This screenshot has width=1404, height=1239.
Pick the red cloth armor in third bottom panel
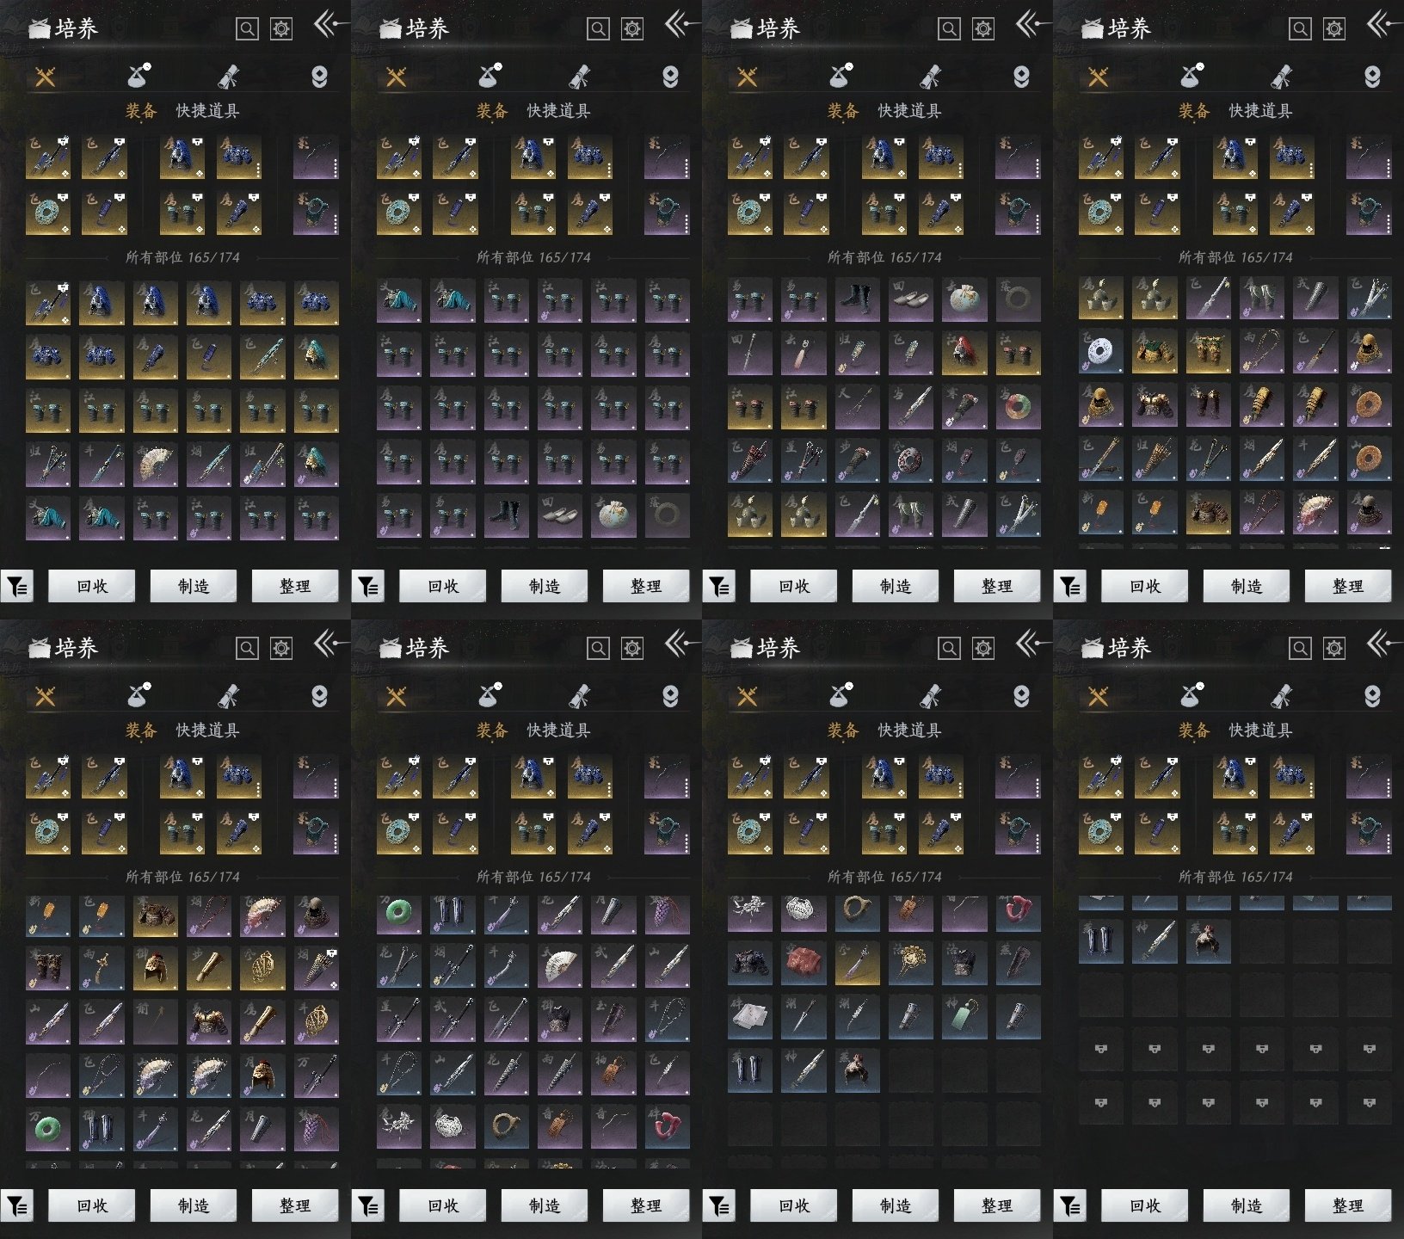pos(804,962)
